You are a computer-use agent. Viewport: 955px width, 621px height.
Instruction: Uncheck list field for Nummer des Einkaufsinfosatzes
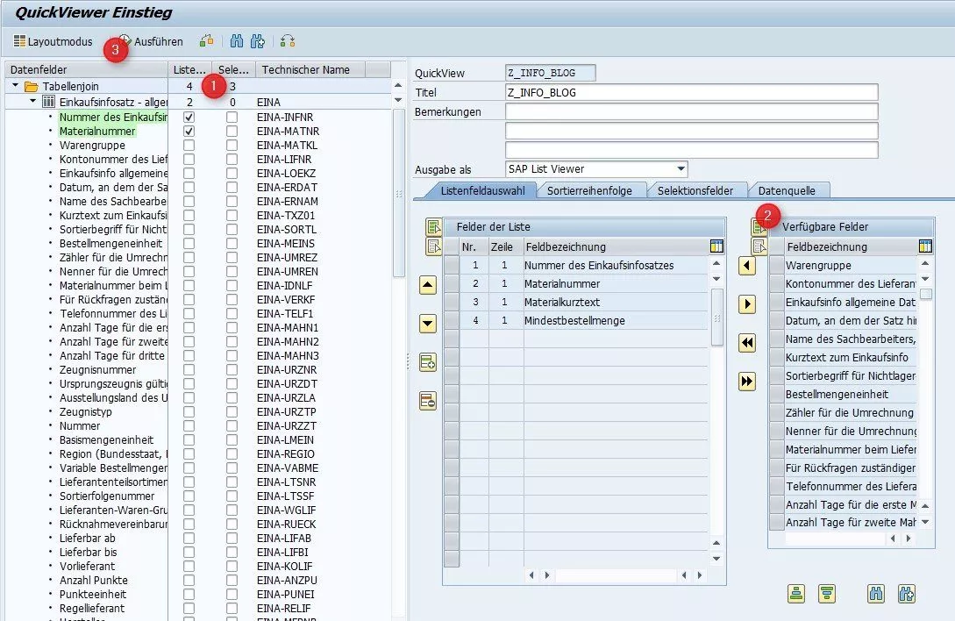(x=189, y=117)
